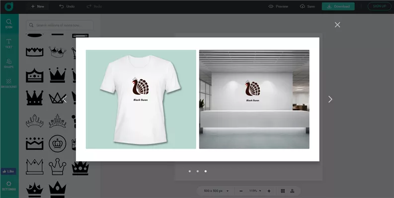This screenshot has width=394, height=198.
Task: Select the tall thin-outline crown with center dot
Action: pos(35,167)
